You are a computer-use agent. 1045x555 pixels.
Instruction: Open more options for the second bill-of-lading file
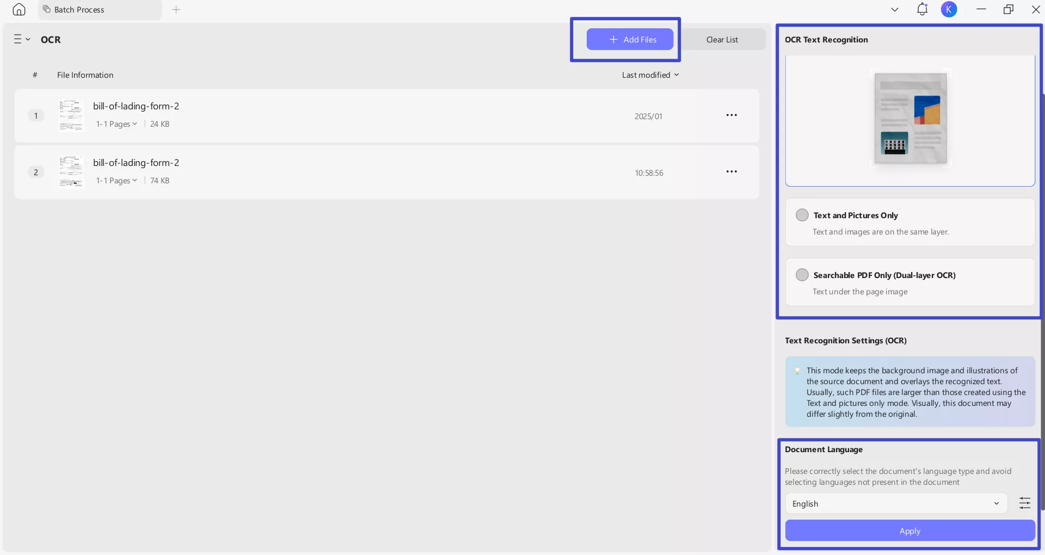tap(731, 171)
